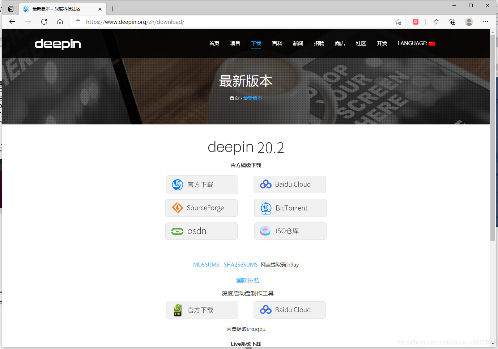Click the BitTorrent BT icon

point(266,208)
